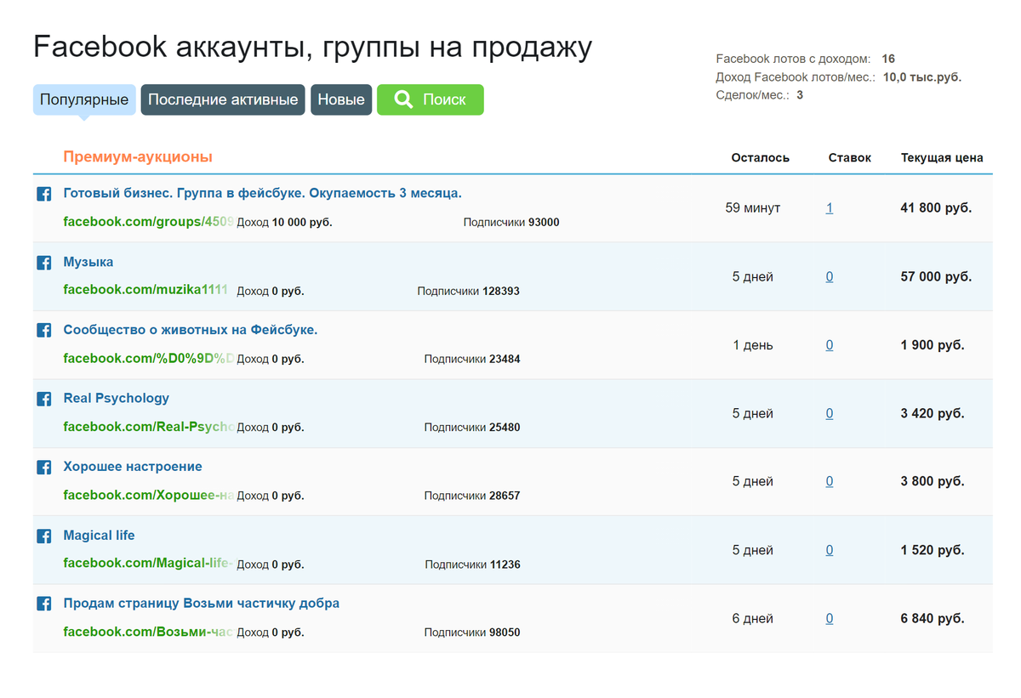Click Подписчики 93000 text
The height and width of the screenshot is (698, 1021).
pyautogui.click(x=511, y=223)
